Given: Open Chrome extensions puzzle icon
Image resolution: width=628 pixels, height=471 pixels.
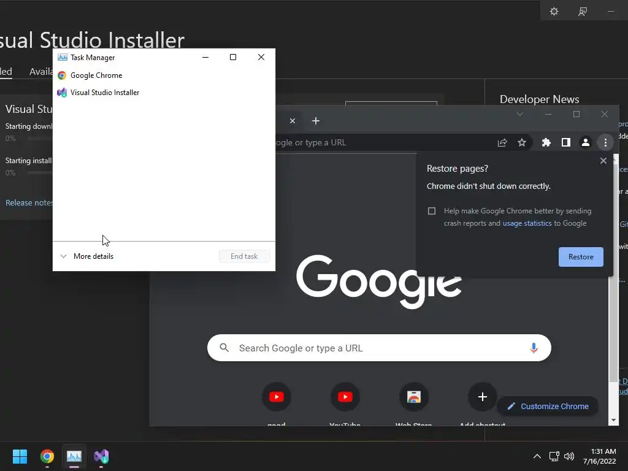Looking at the screenshot, I should pyautogui.click(x=546, y=142).
